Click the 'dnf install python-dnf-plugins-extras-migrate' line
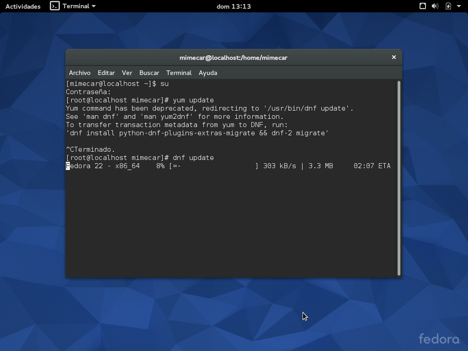Viewport: 468px width, 351px height. (x=197, y=133)
